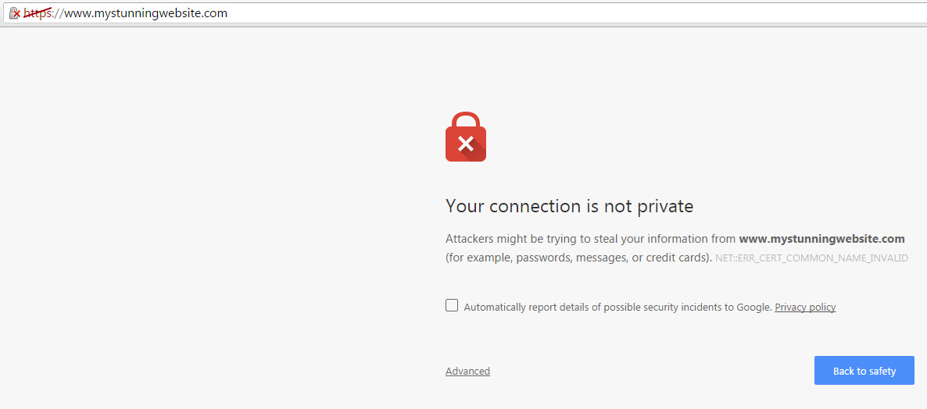Screen dimensions: 927x409
Task: Open the Privacy policy link
Action: pos(805,308)
